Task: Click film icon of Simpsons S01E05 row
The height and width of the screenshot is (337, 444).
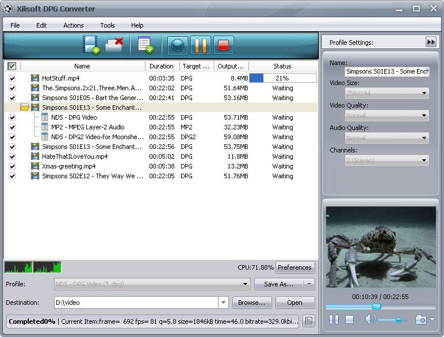Action: click(35, 98)
